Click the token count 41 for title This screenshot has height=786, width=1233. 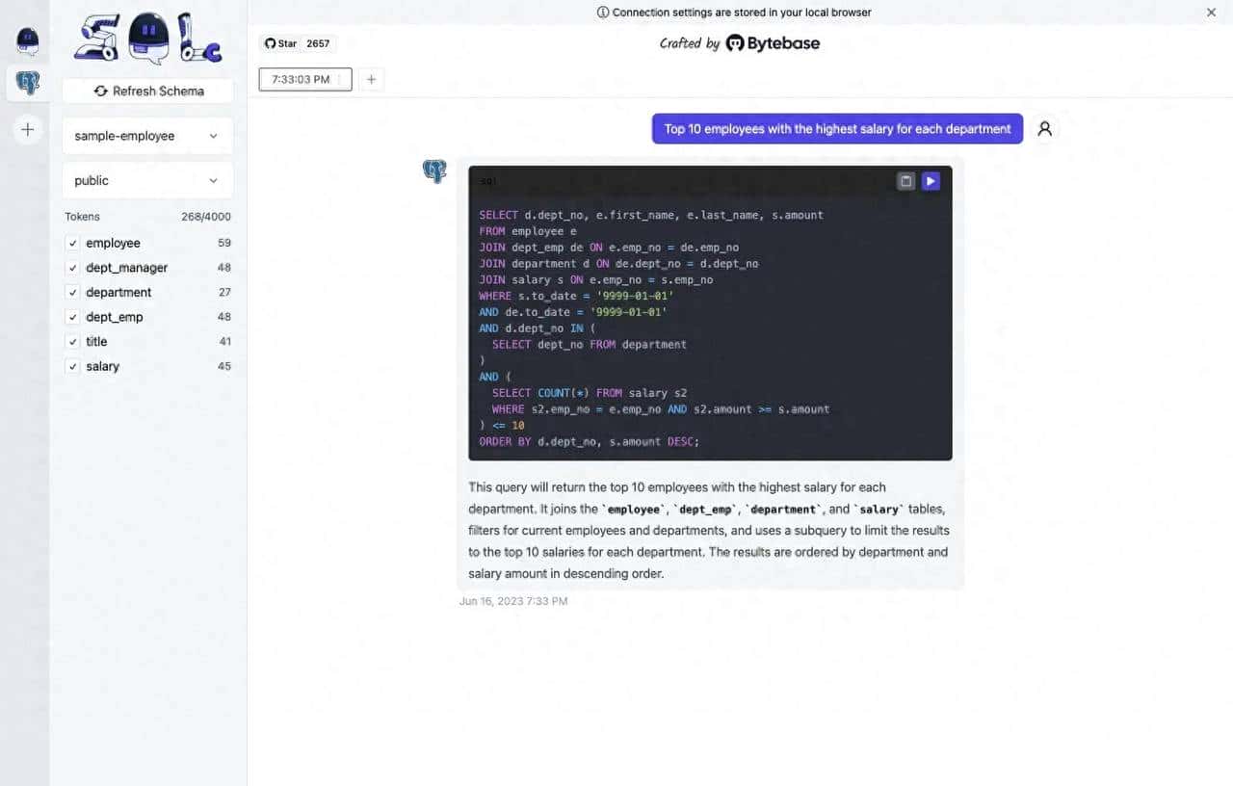[224, 342]
